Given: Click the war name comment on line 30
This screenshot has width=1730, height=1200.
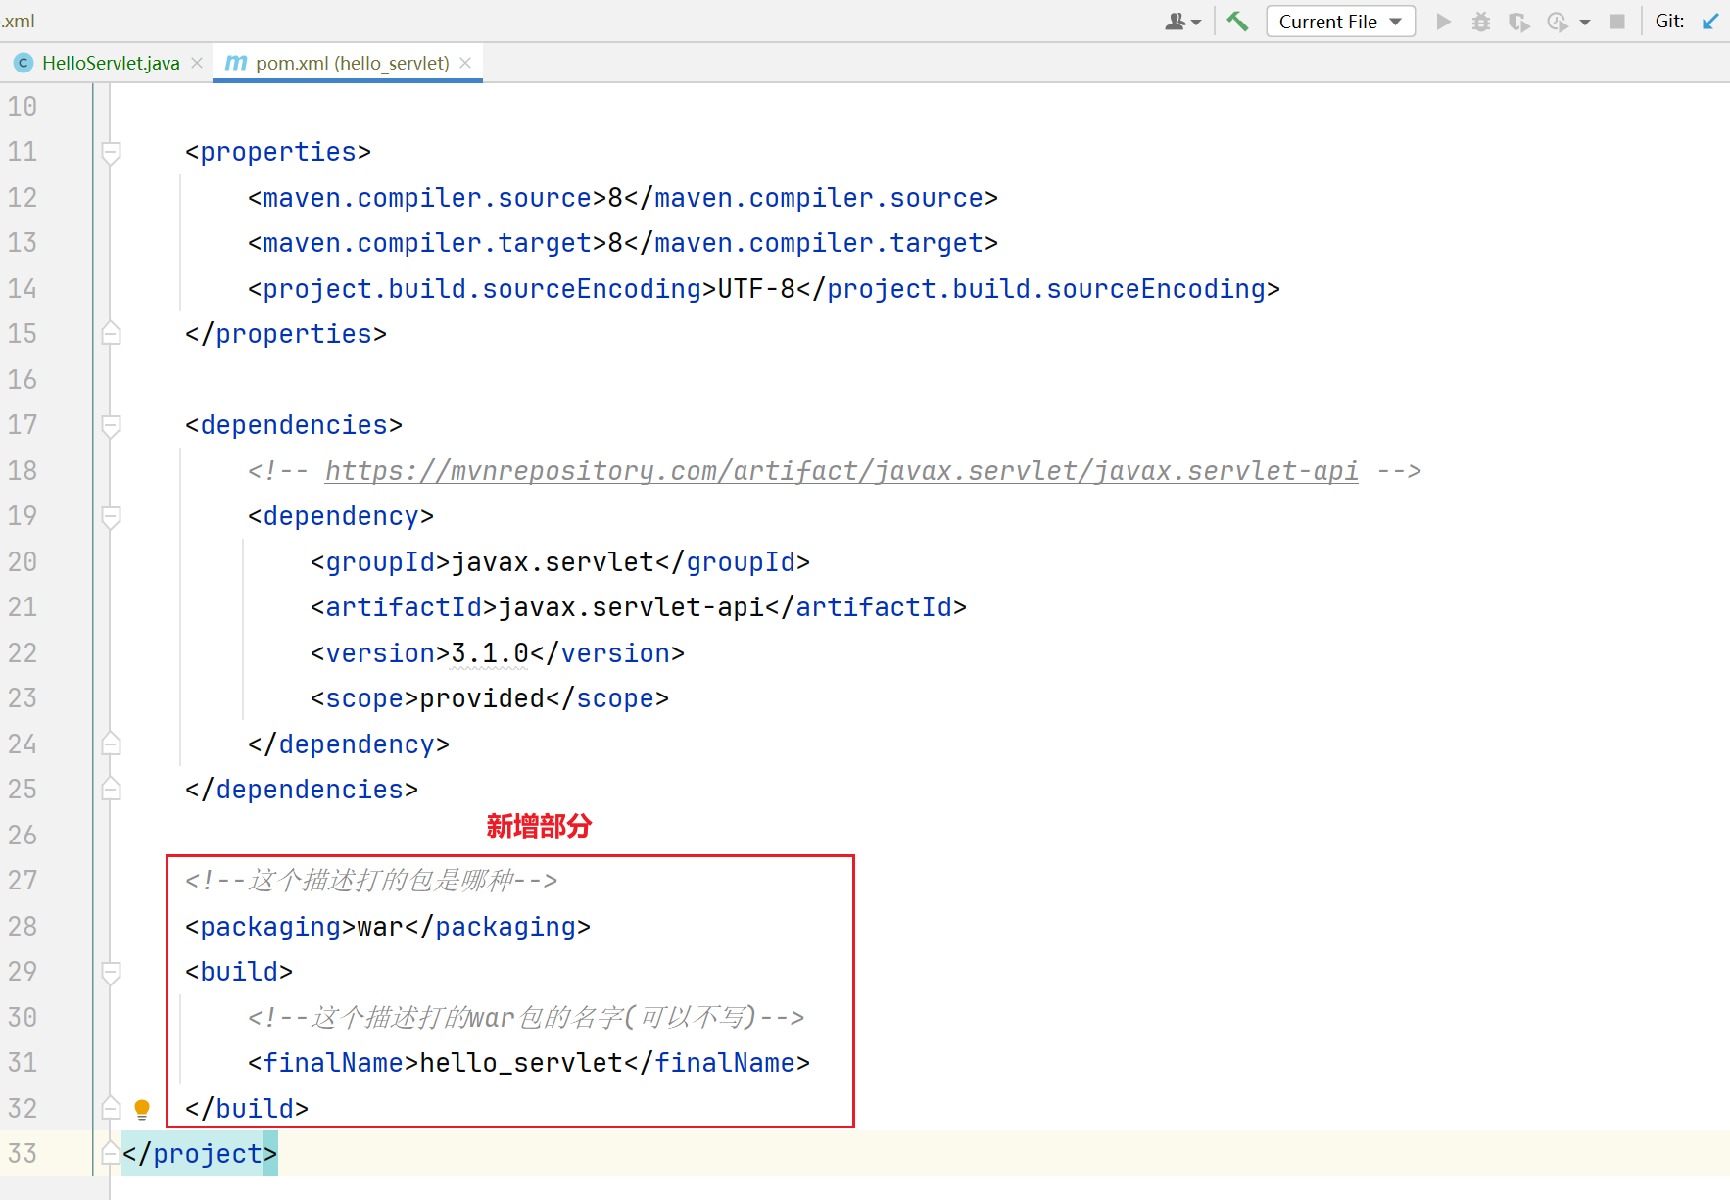Looking at the screenshot, I should (x=526, y=1018).
